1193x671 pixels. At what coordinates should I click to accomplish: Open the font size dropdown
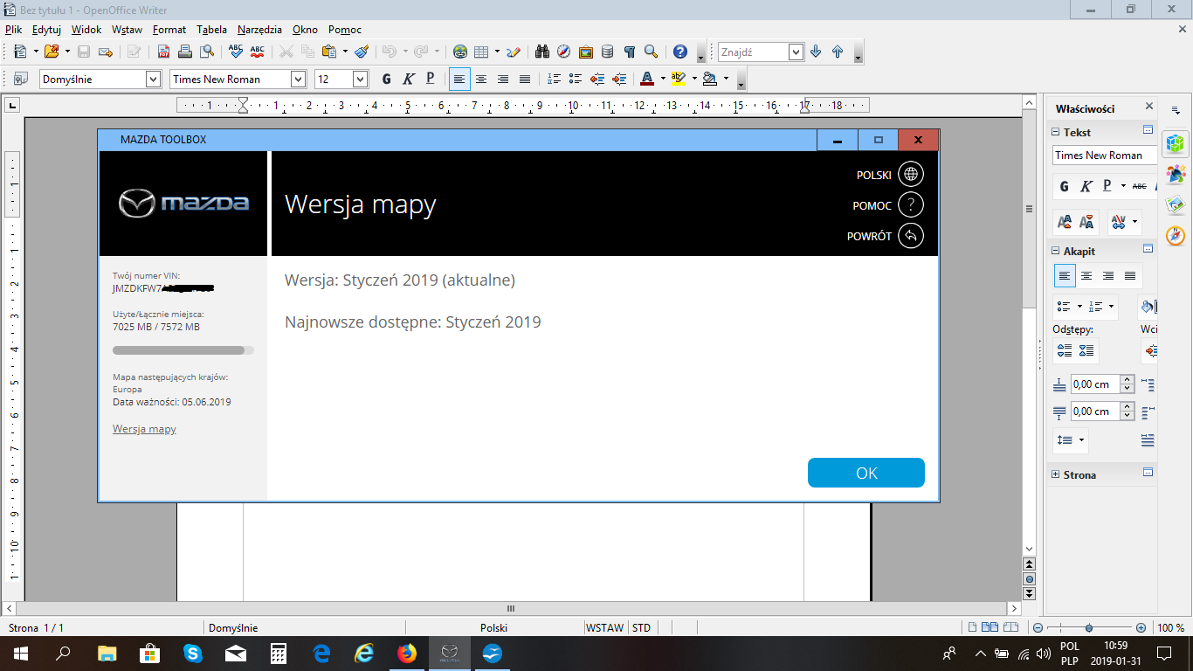click(360, 80)
